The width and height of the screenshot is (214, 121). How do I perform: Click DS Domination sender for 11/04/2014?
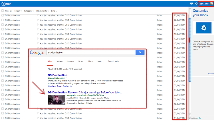point(12,58)
